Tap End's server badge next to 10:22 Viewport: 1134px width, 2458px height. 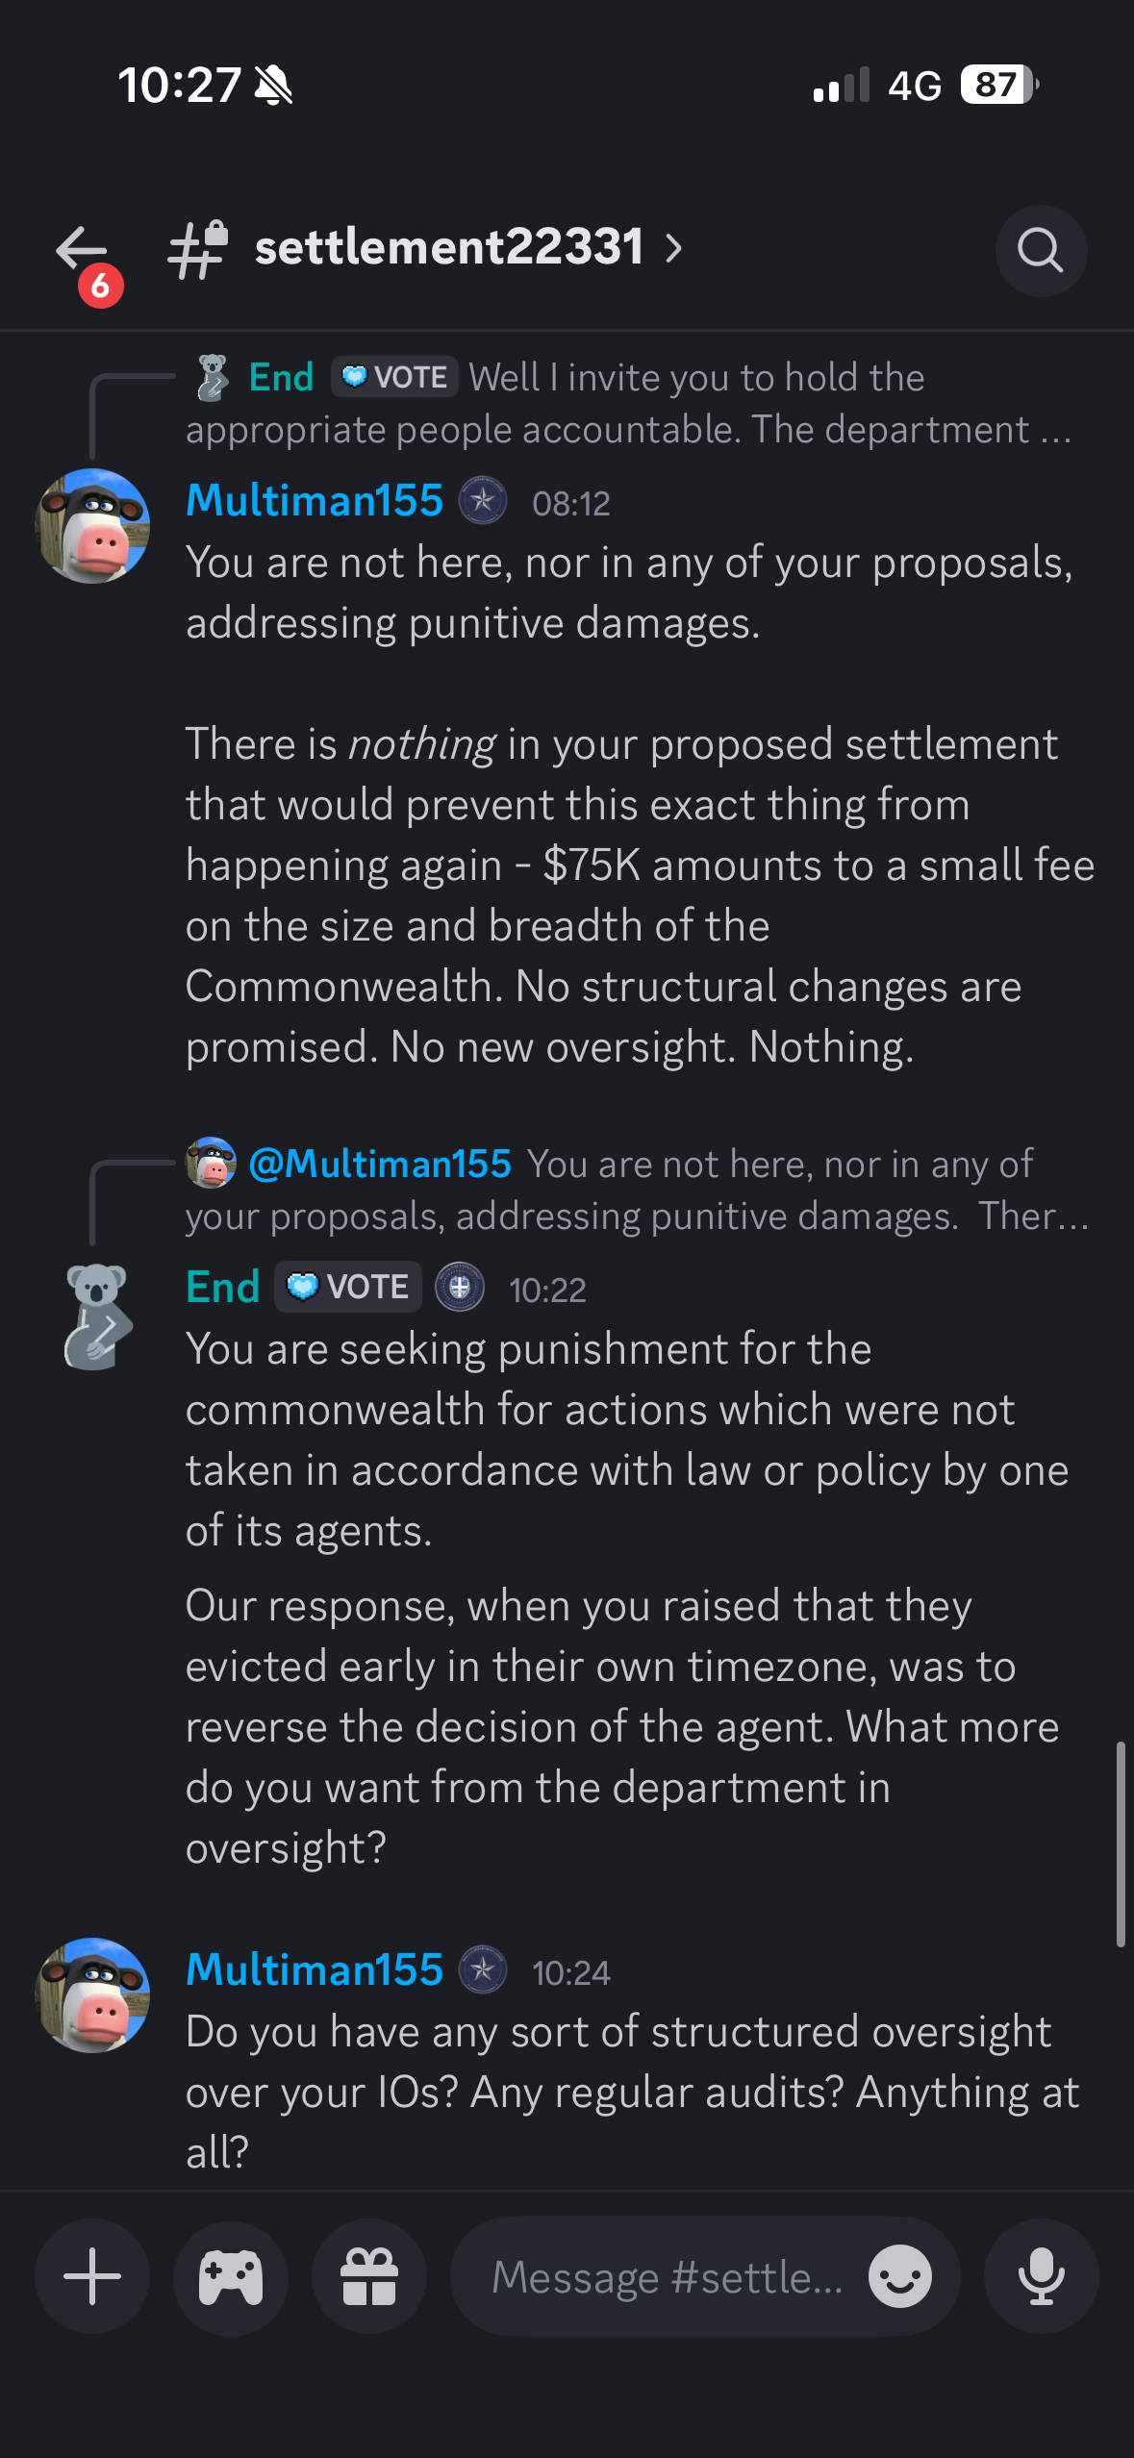coord(460,1287)
